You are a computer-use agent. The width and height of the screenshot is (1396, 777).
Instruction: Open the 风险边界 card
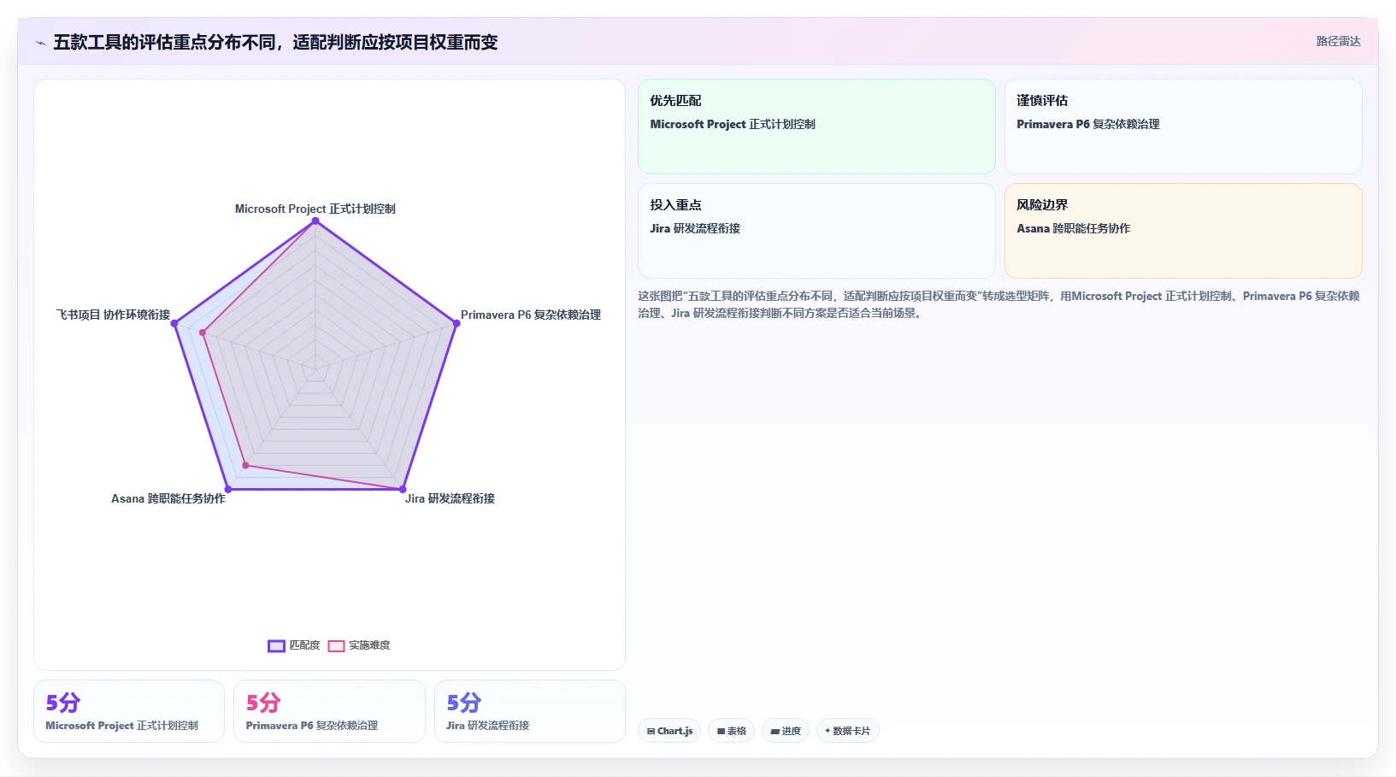point(1183,231)
